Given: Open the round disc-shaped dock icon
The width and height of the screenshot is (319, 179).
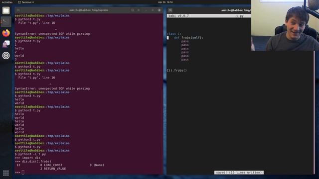Looking at the screenshot, I should (6, 55).
